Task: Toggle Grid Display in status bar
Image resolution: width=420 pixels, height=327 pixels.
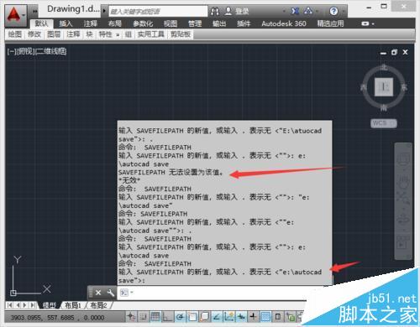Action: 155,317
